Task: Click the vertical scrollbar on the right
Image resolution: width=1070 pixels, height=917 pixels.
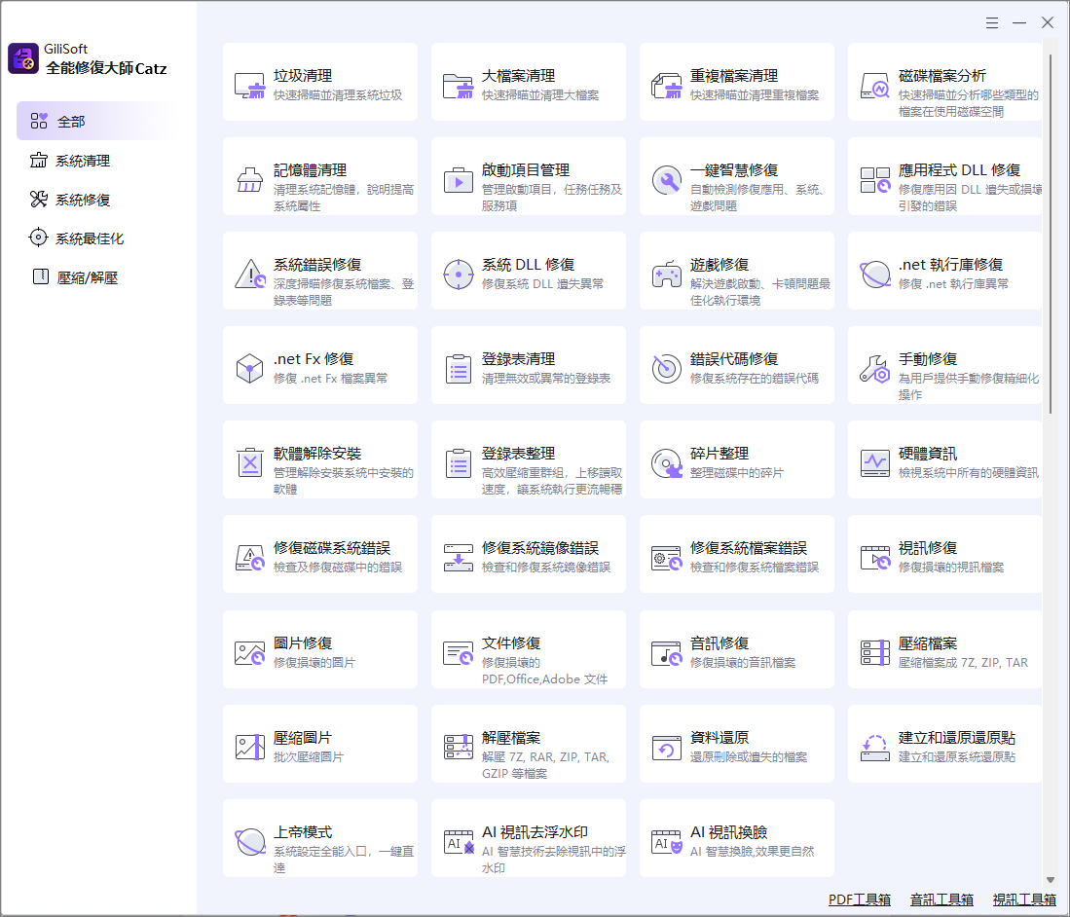Action: pyautogui.click(x=1051, y=234)
